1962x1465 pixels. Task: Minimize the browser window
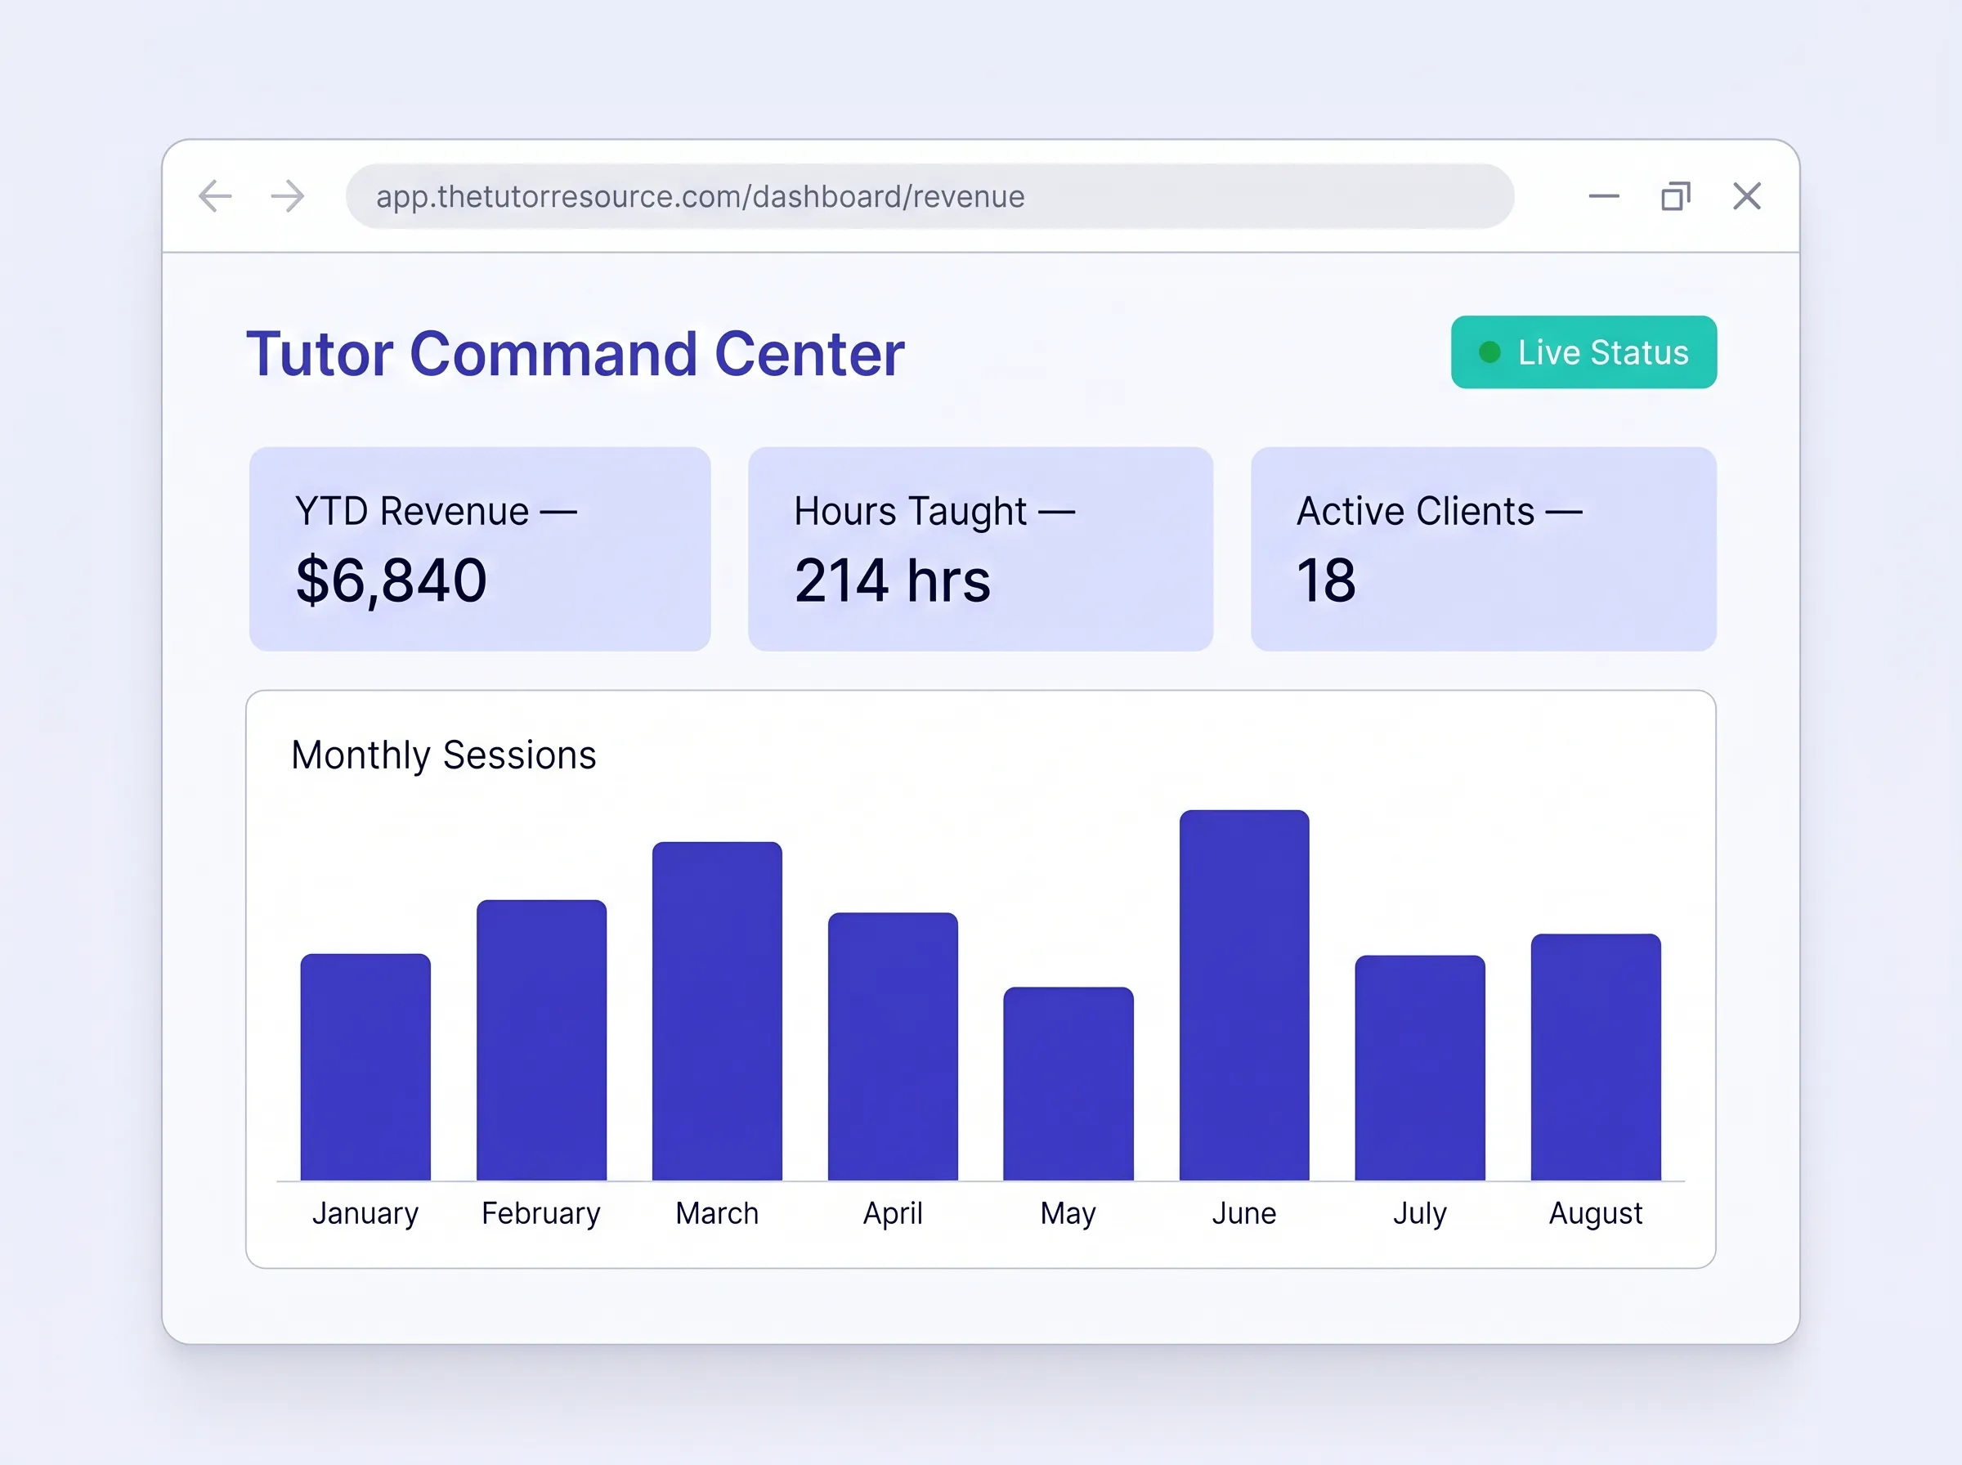[1604, 196]
